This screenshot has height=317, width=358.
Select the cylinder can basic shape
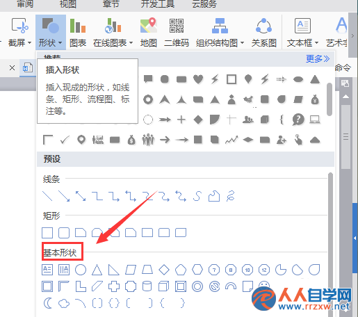(147, 286)
